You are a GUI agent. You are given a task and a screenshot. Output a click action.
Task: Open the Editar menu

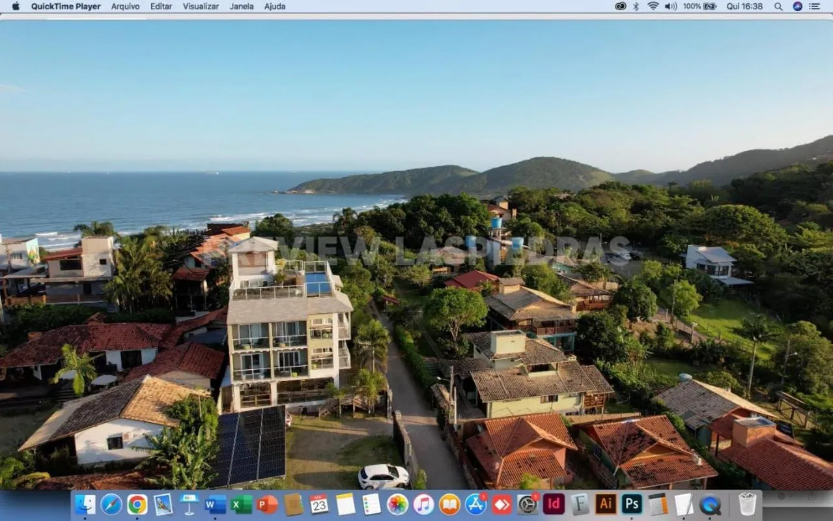click(161, 7)
